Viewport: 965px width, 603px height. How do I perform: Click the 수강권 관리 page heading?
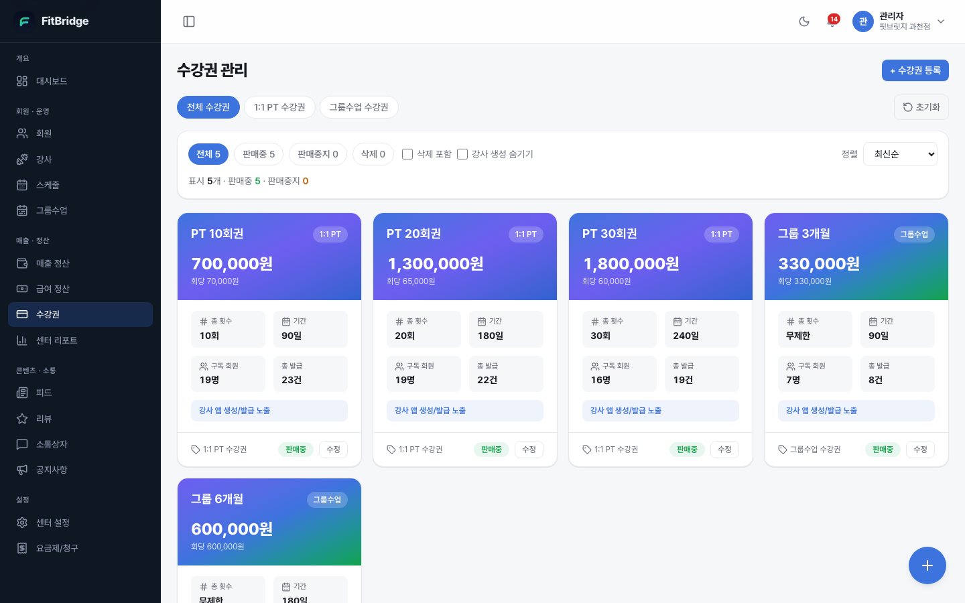[212, 70]
